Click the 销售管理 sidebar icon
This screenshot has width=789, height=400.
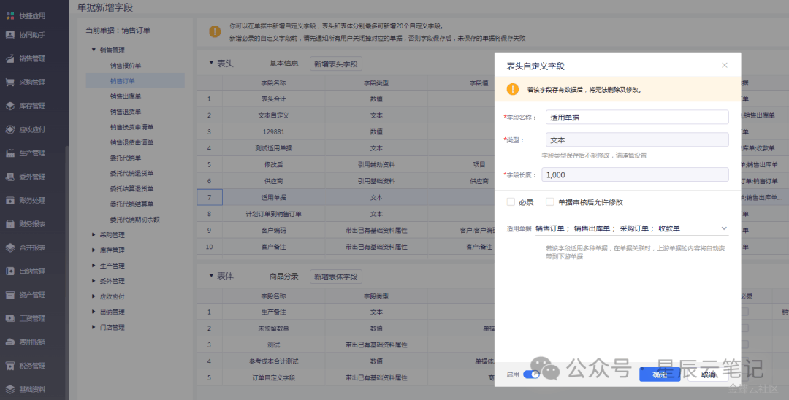coord(10,58)
